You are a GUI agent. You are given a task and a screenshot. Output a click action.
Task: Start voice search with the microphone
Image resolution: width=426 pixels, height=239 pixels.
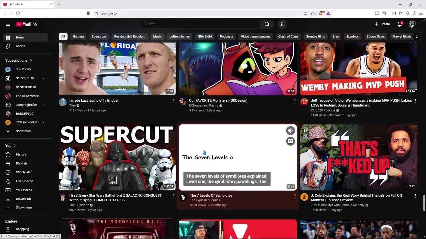(282, 24)
